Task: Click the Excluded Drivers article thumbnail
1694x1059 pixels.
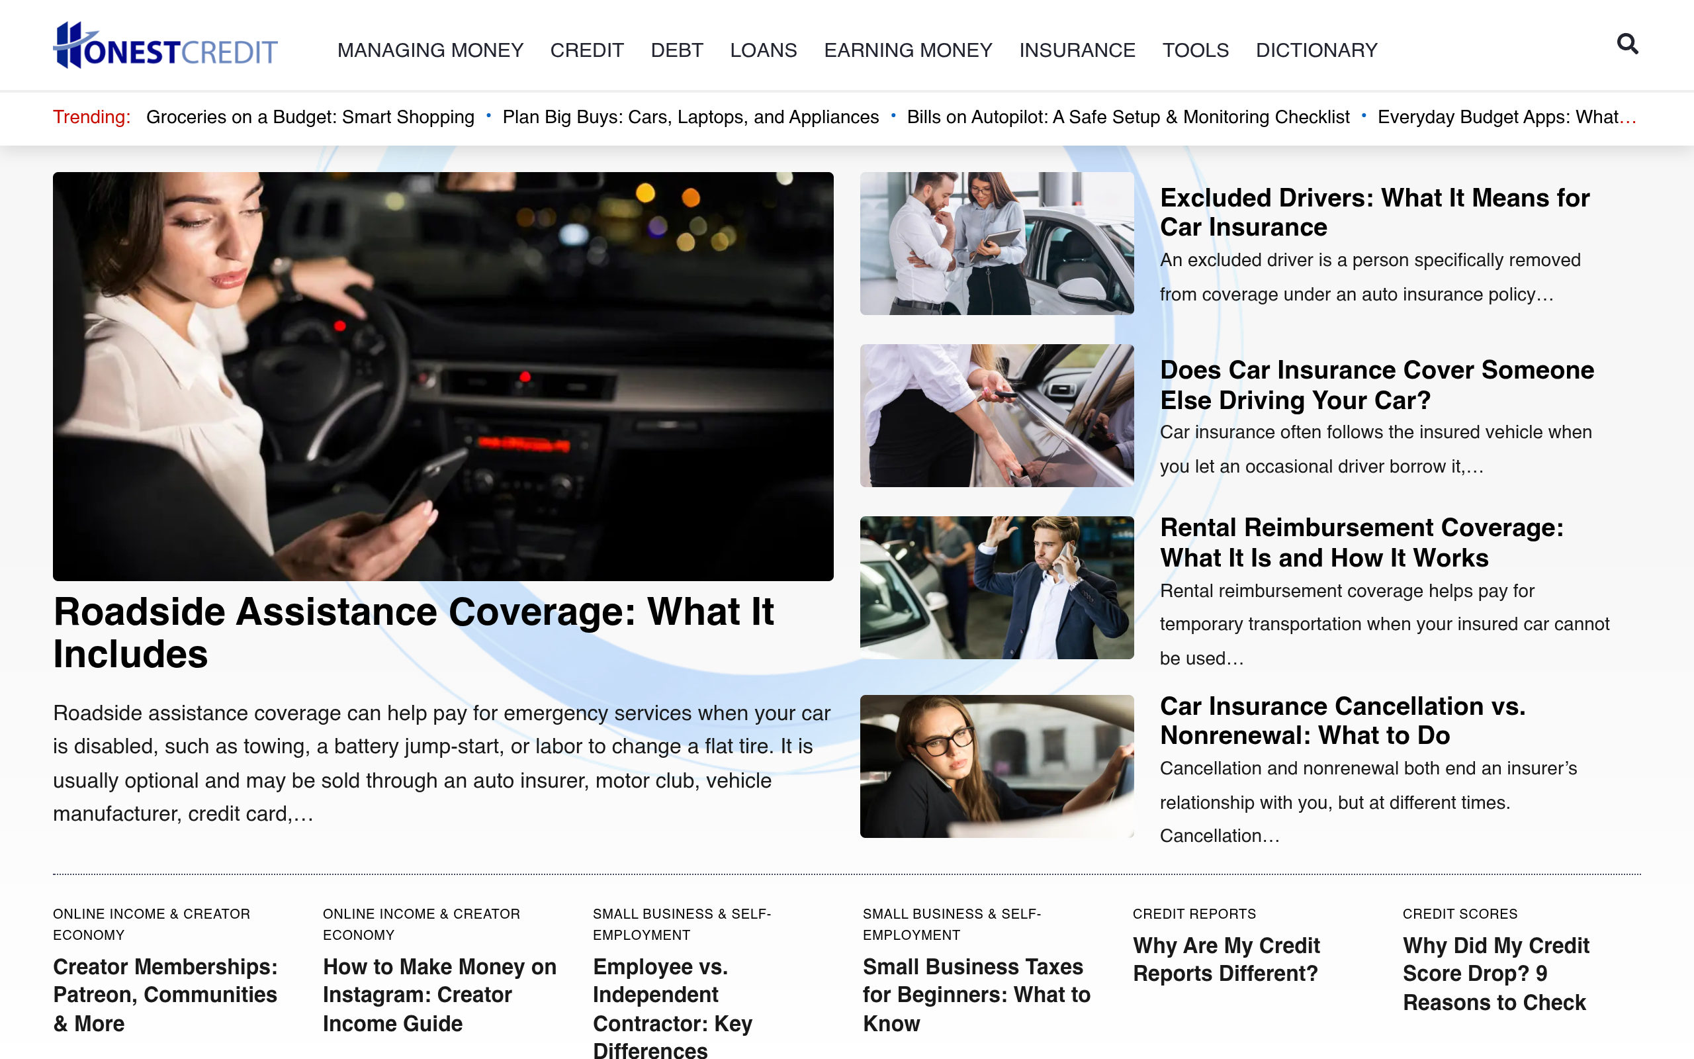Action: (997, 243)
